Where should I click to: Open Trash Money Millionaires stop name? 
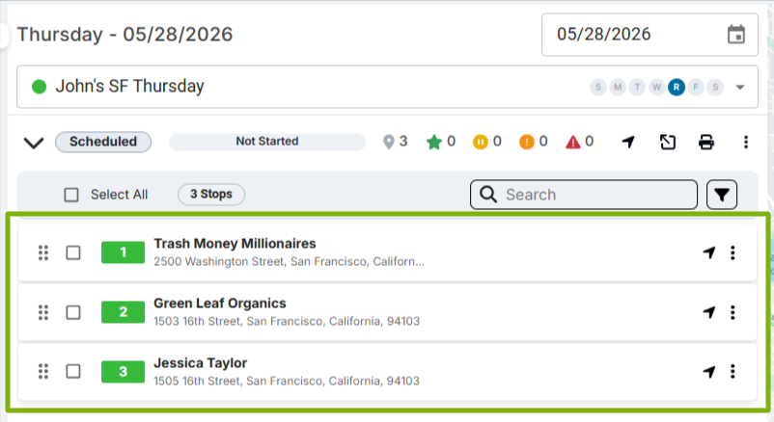pyautogui.click(x=235, y=244)
